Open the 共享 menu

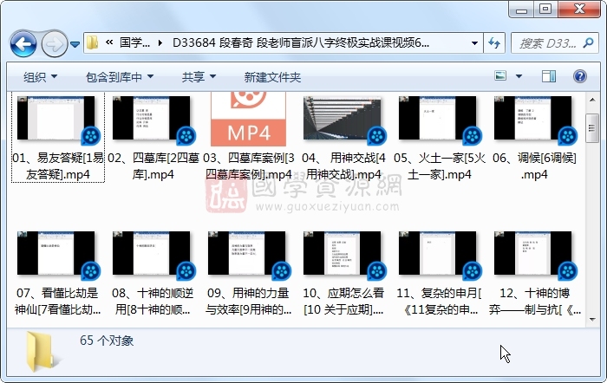click(x=199, y=77)
